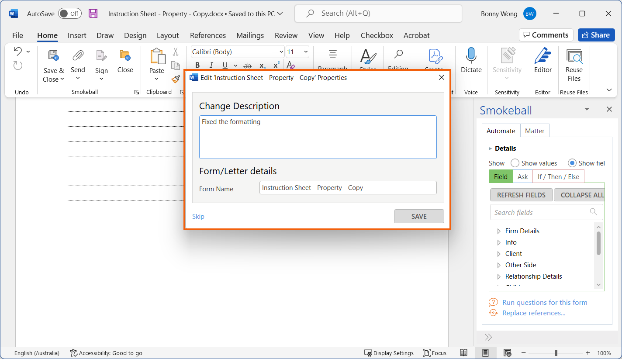Click the Paragraph alignment icon
This screenshot has width=622, height=359.
pos(333,54)
